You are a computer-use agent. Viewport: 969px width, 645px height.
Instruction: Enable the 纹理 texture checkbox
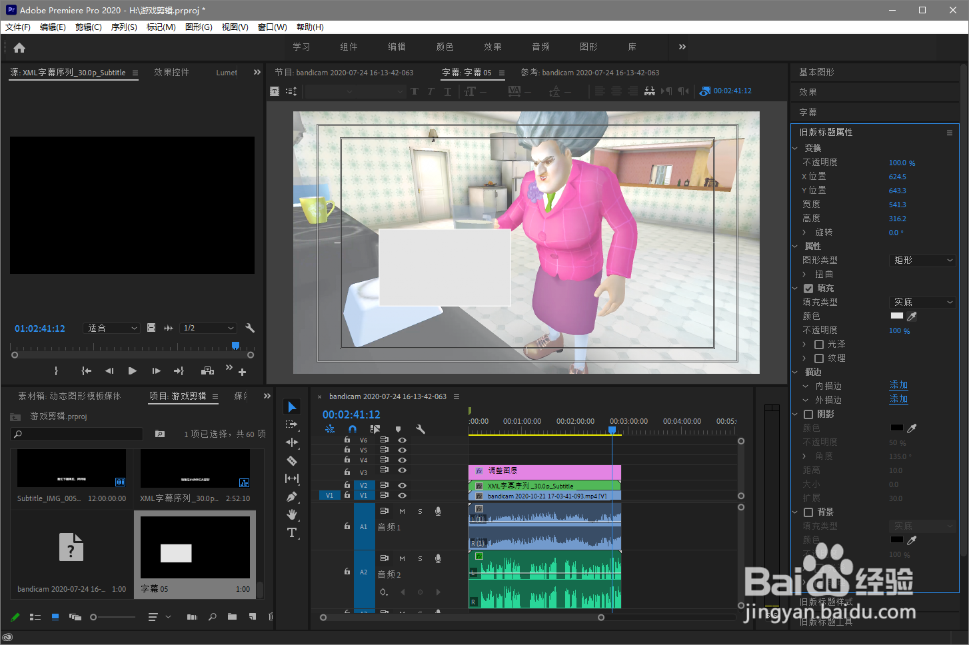[819, 358]
